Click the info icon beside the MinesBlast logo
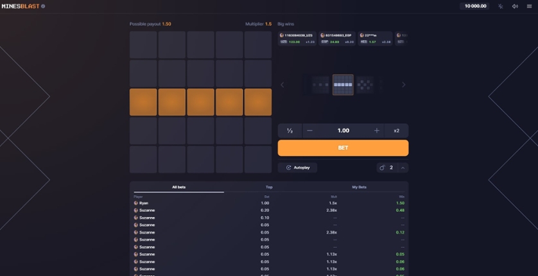Image resolution: width=538 pixels, height=276 pixels. [44, 6]
